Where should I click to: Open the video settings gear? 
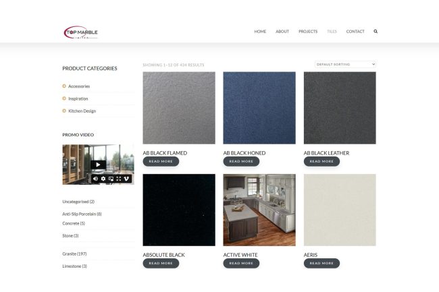pos(103,179)
